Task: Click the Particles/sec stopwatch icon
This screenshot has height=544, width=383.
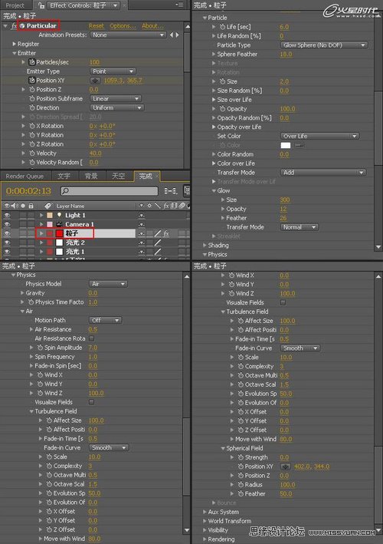Action: tap(32, 62)
